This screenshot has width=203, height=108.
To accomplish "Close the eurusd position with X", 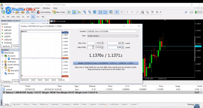I will [x=201, y=89].
